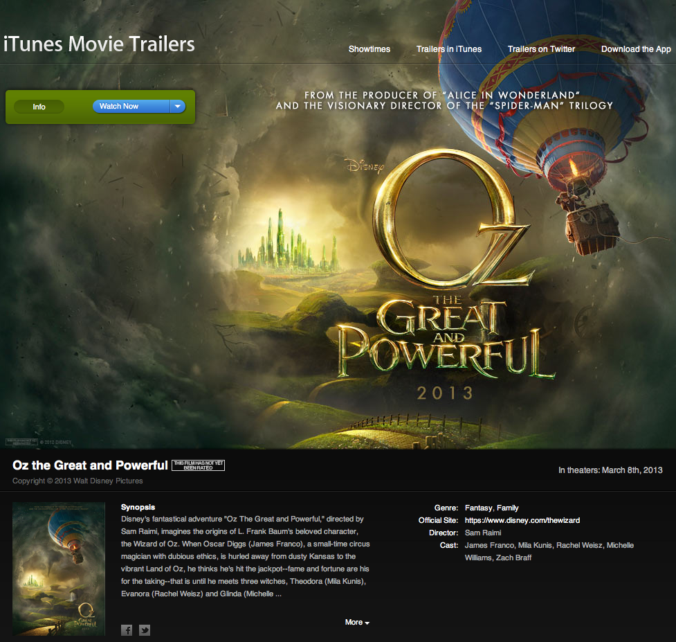The height and width of the screenshot is (642, 676).
Task: Click cast listing starting with James Franco
Action: pos(549,551)
